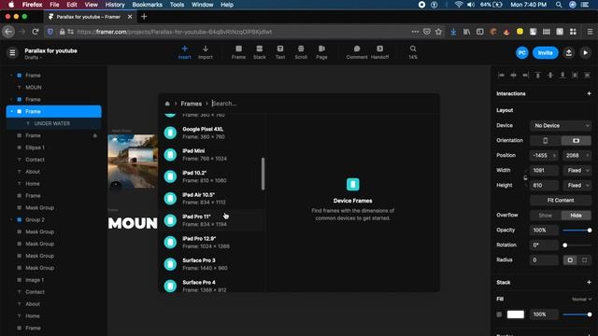Open the Insert tool in toolbar
598x336 pixels.
pos(185,52)
